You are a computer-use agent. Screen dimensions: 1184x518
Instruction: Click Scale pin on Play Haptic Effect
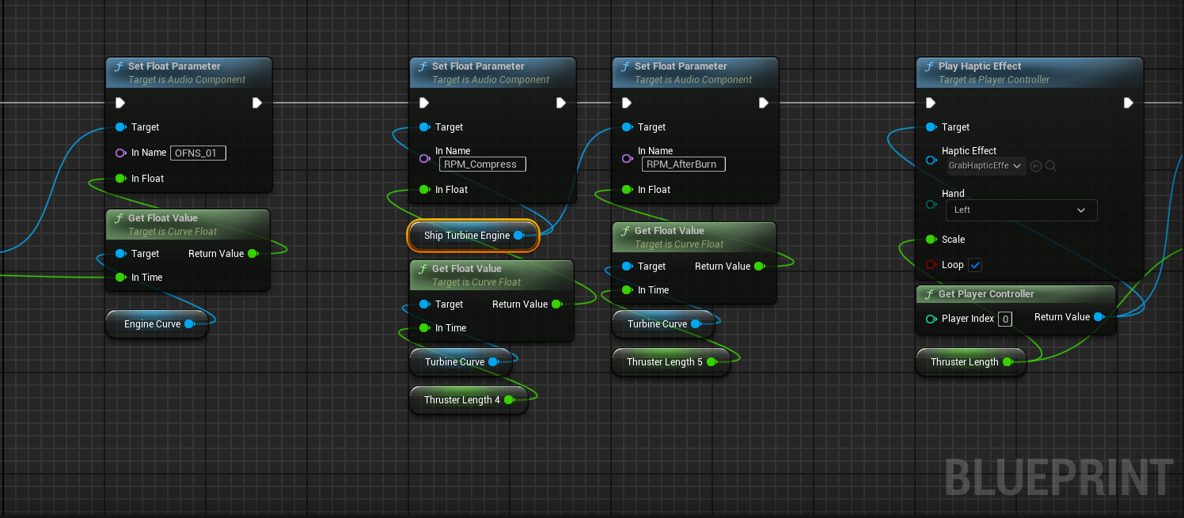click(931, 240)
